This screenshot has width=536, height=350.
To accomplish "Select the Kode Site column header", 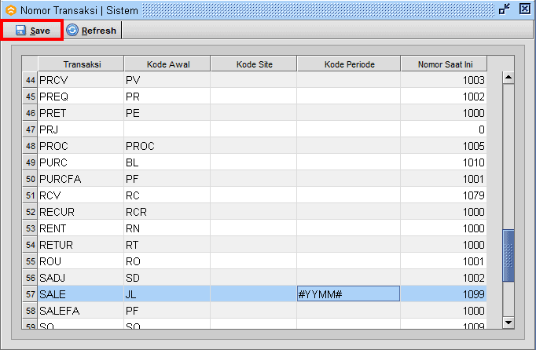I will [253, 64].
